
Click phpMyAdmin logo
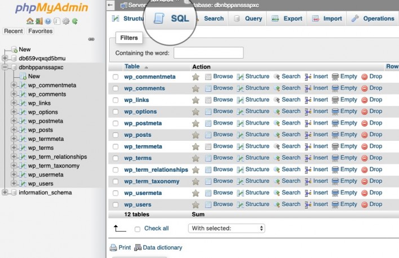tap(52, 8)
